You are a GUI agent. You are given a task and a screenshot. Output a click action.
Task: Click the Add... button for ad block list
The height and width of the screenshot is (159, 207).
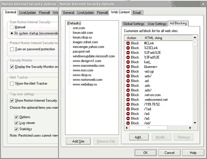coord(139,137)
